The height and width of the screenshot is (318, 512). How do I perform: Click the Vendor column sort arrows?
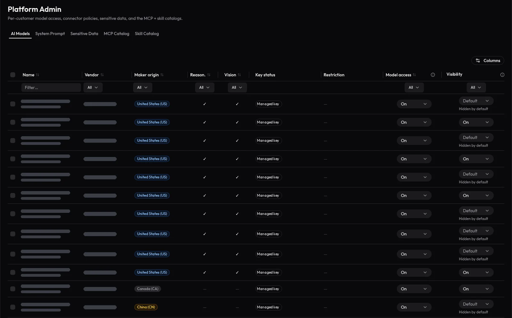[x=102, y=75]
